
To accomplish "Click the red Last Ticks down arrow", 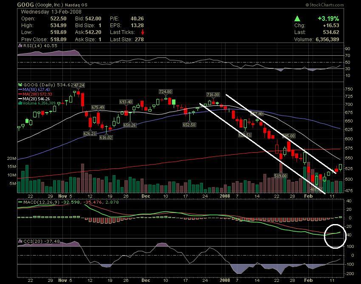I will click(143, 32).
